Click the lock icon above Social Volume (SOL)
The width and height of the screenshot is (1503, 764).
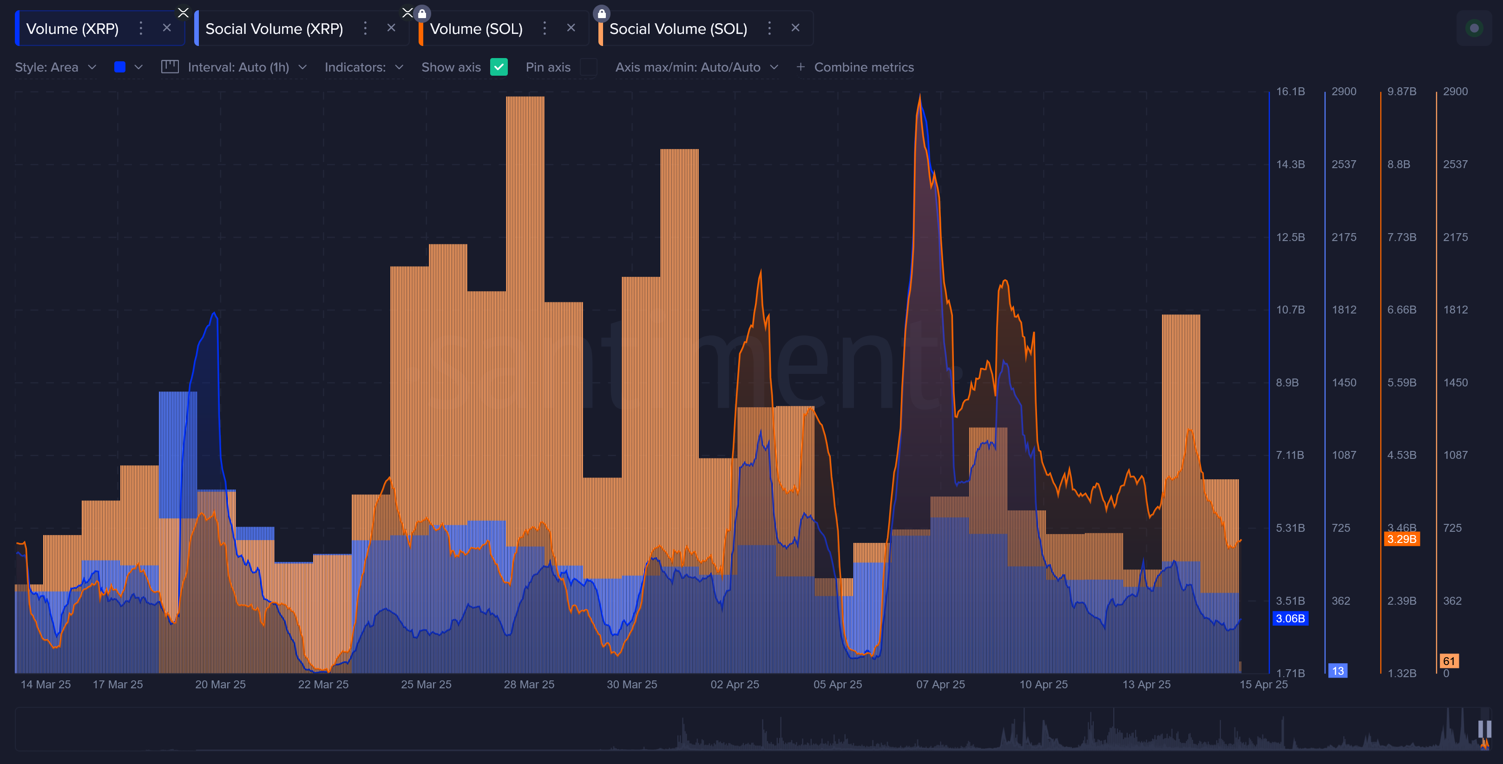click(601, 13)
